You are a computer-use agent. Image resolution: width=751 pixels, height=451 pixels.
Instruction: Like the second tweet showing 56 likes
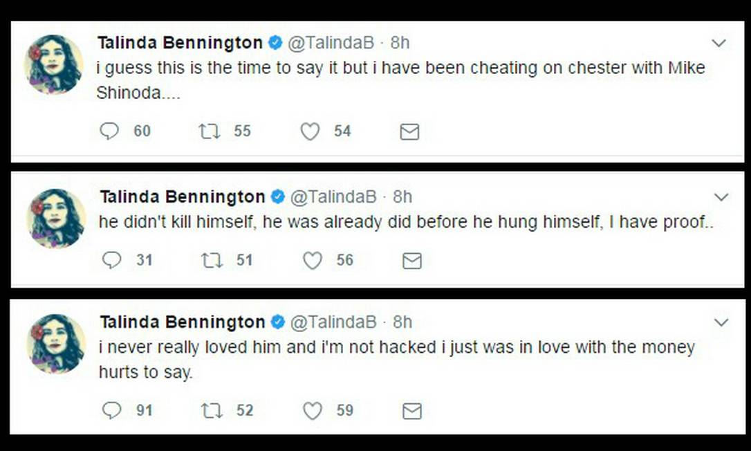click(313, 261)
